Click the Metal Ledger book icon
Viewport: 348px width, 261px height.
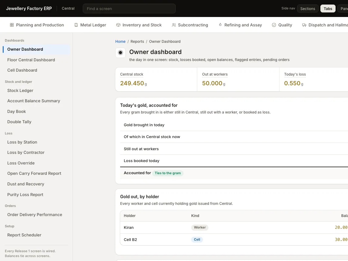[76, 25]
